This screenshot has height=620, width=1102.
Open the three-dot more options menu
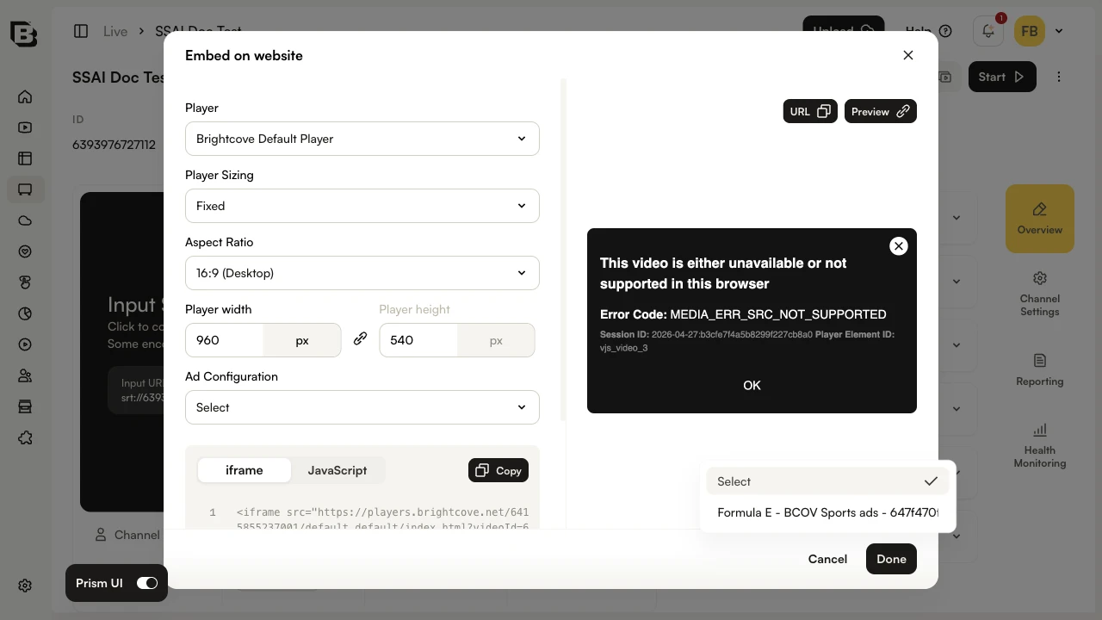pyautogui.click(x=1059, y=77)
